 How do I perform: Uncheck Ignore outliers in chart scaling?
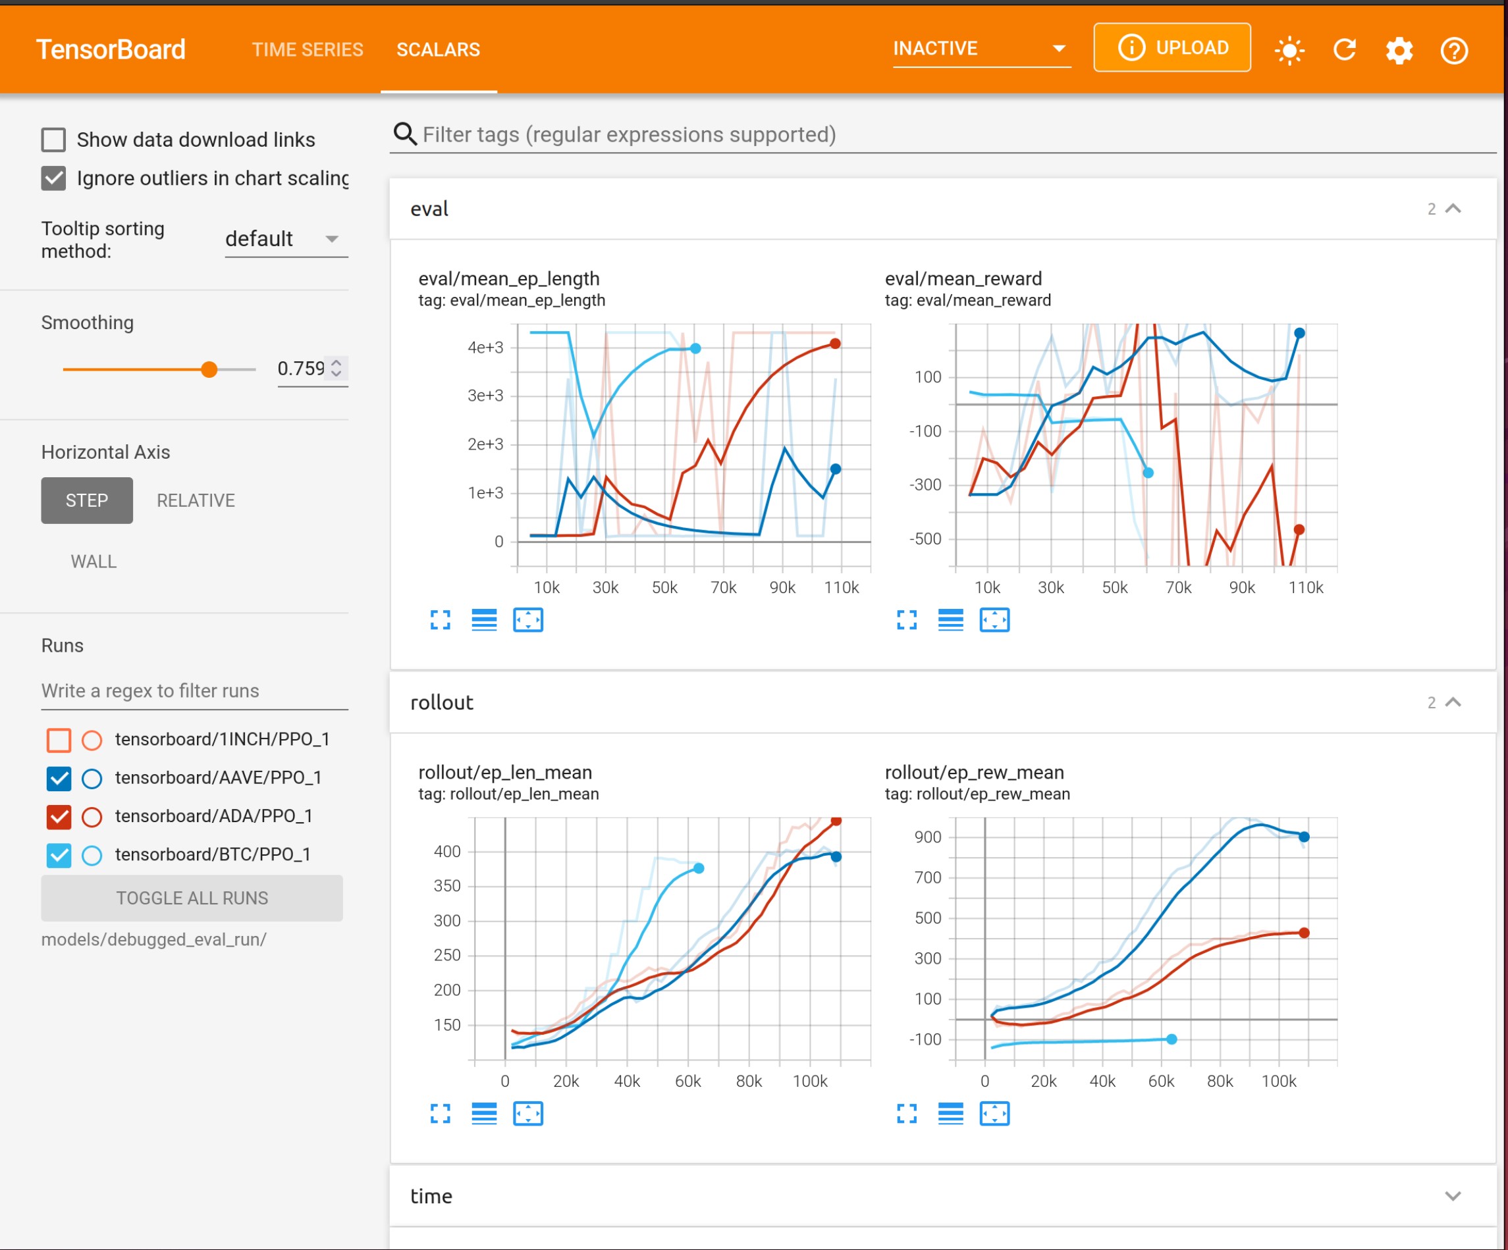(54, 178)
